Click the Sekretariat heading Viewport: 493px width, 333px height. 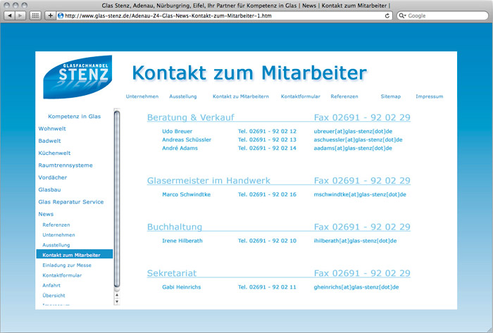click(172, 273)
